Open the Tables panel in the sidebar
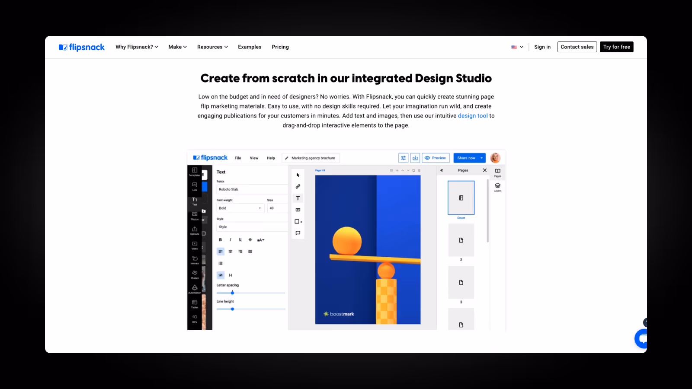Image resolution: width=692 pixels, height=389 pixels. point(195,304)
